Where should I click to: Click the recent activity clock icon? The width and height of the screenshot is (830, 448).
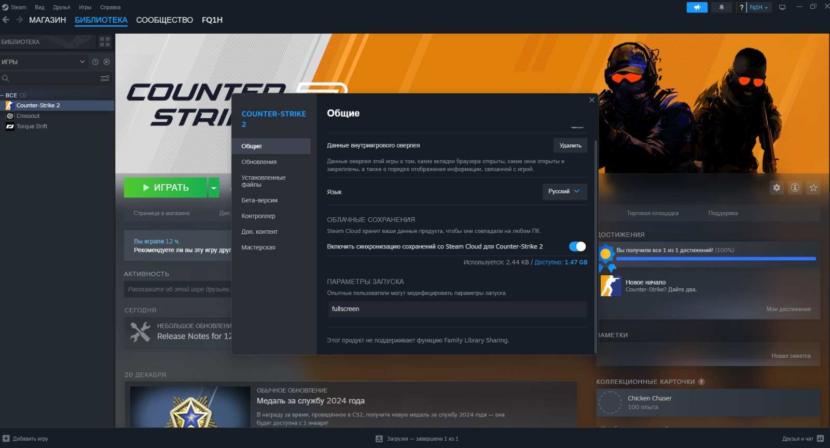(95, 62)
